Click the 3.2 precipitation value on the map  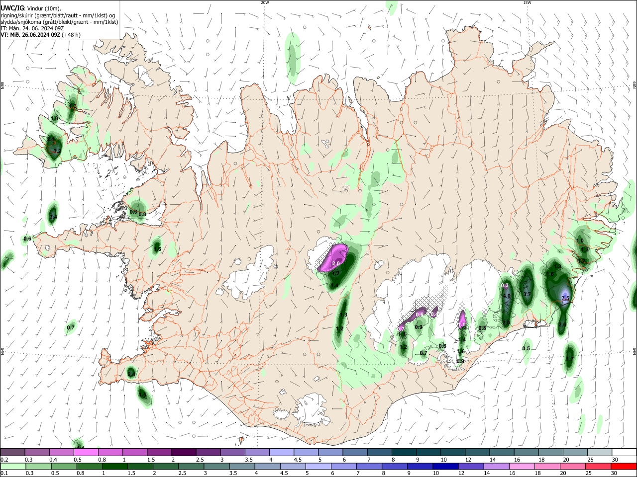57,151
